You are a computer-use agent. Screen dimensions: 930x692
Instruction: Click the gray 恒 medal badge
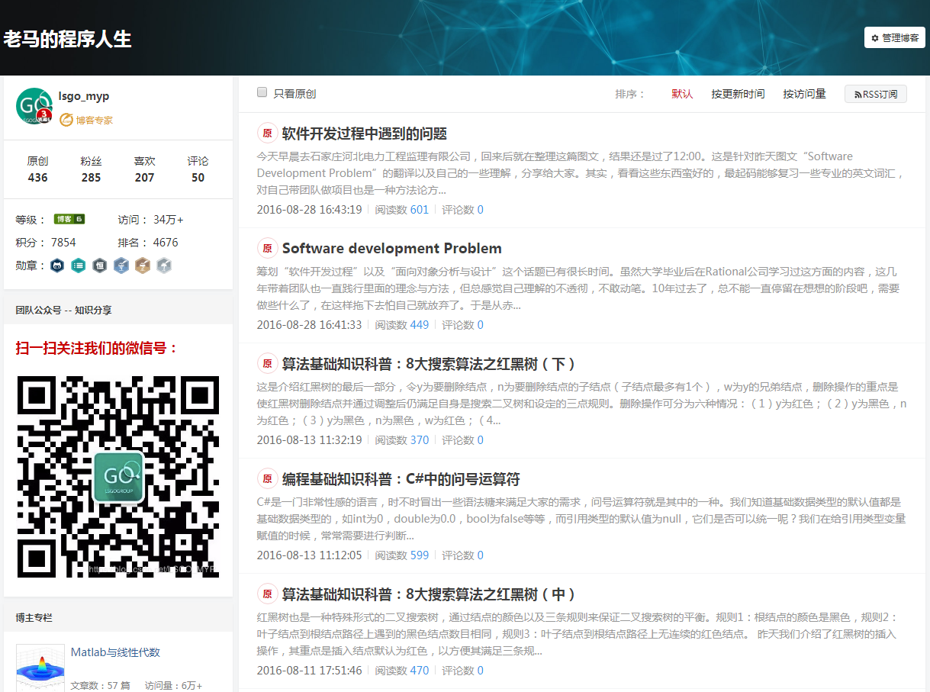(x=99, y=266)
